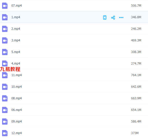Click the 764.1M size of 11.mp4

click(x=136, y=75)
